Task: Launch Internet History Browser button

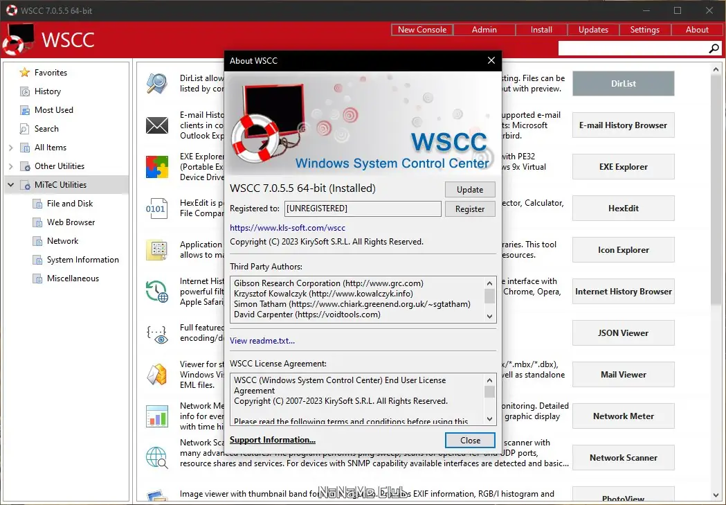Action: pos(623,292)
